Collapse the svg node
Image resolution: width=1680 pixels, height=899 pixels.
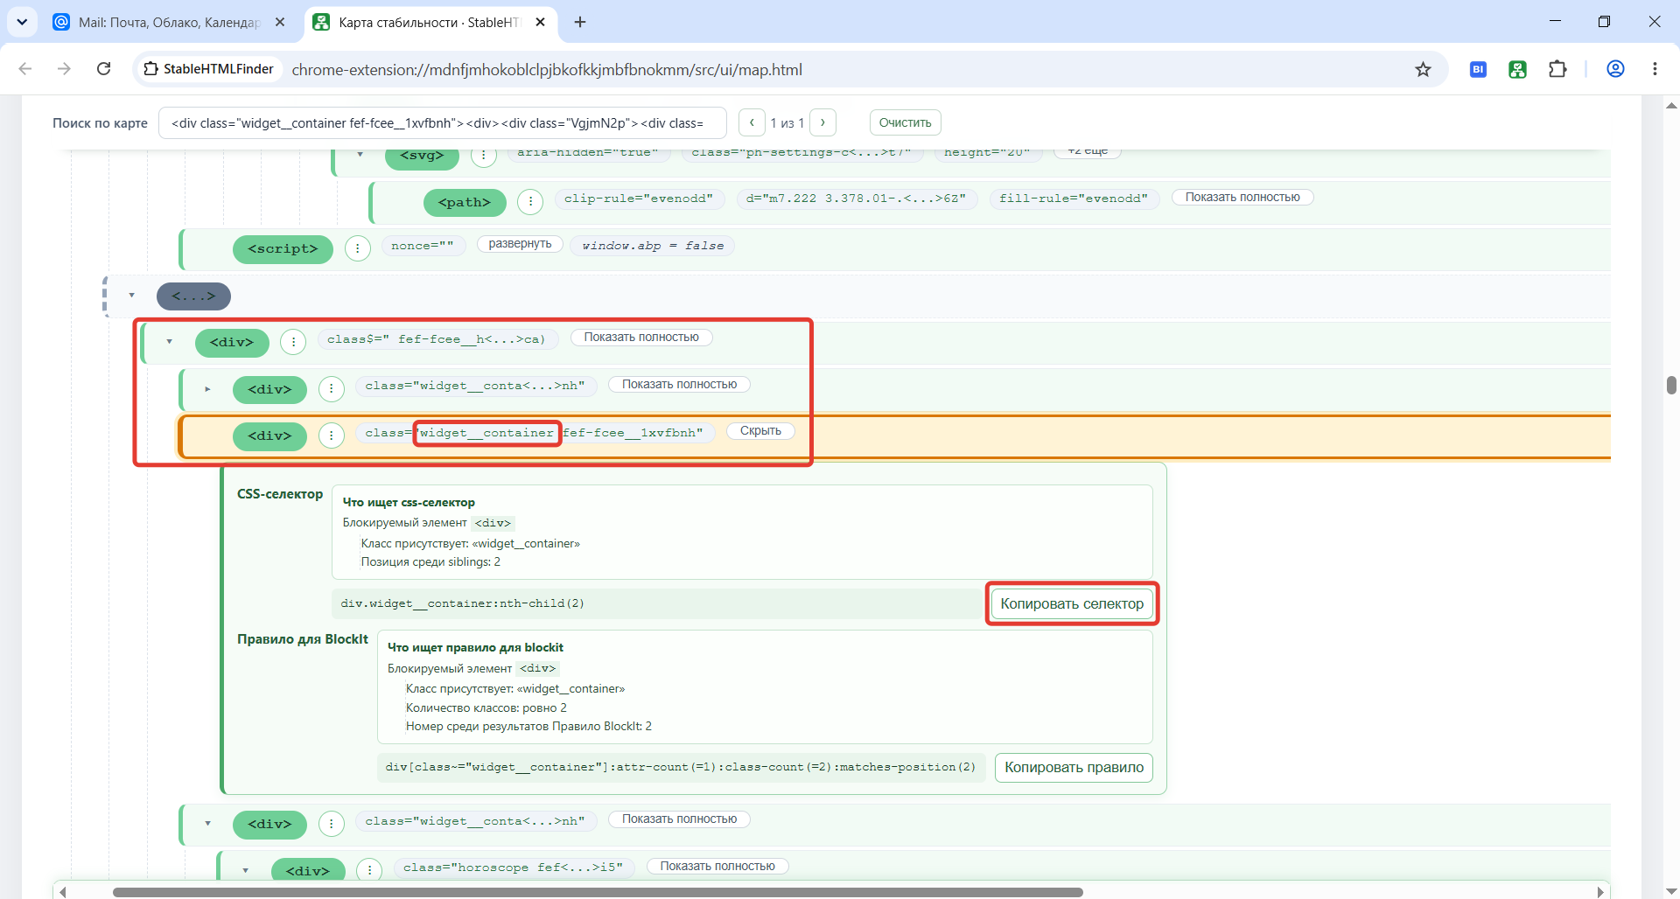[360, 155]
